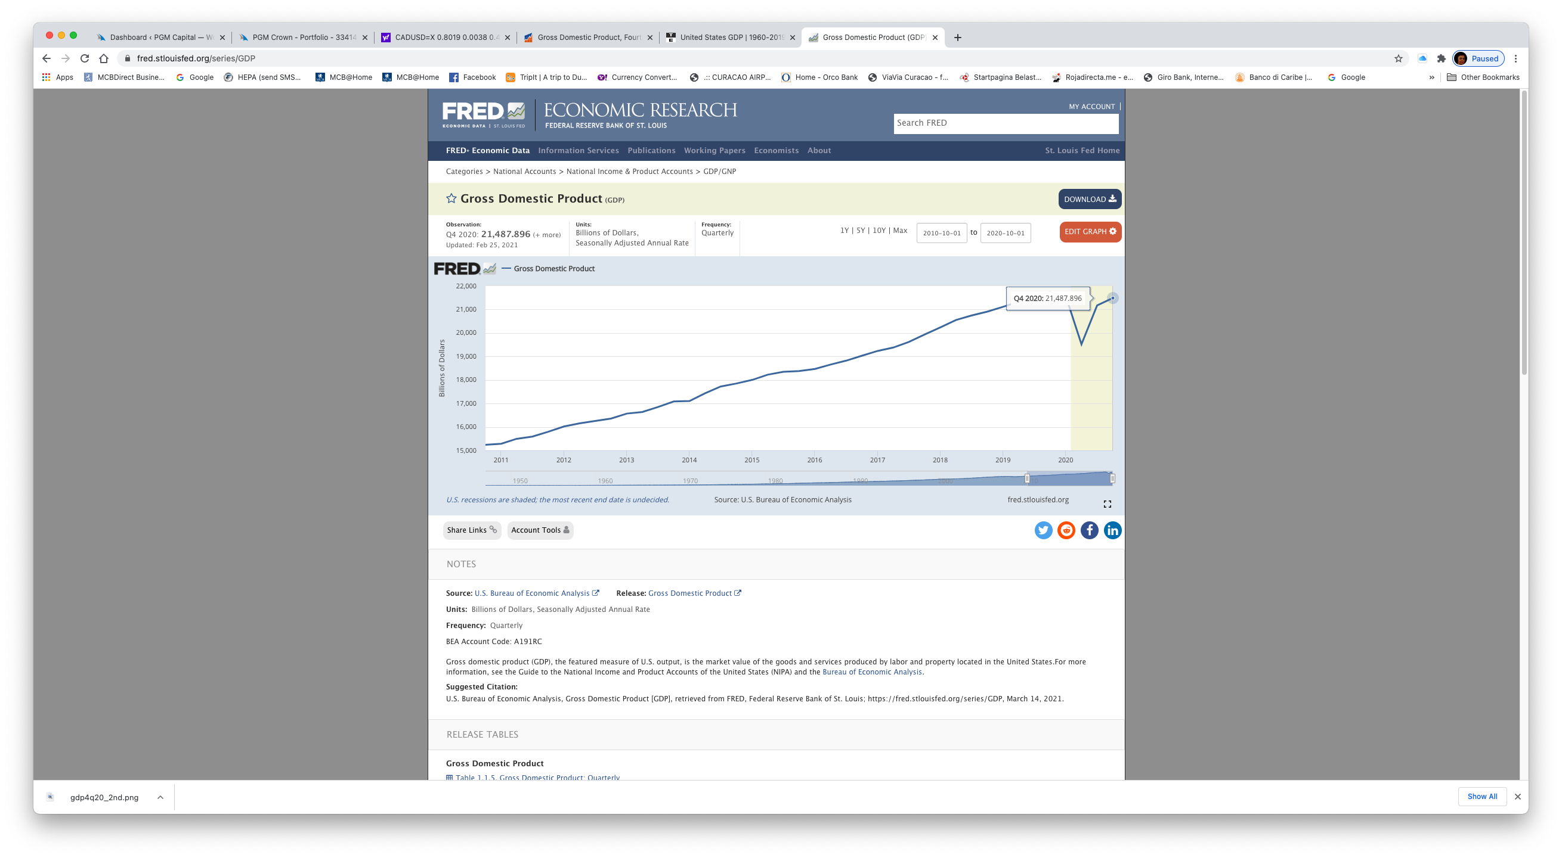Viewport: 1562px width, 858px height.
Task: Select the 5Y time range
Action: coord(860,231)
